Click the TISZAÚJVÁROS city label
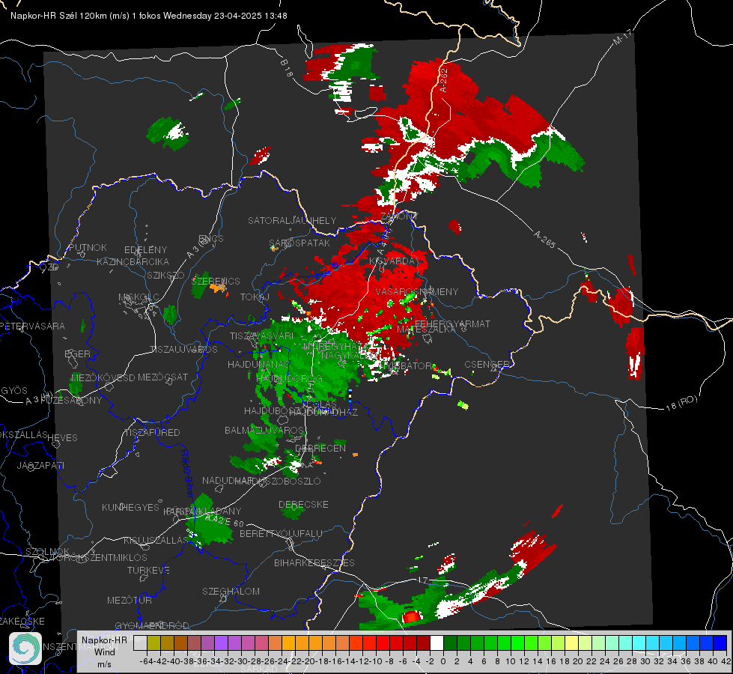The width and height of the screenshot is (733, 674). click(183, 350)
